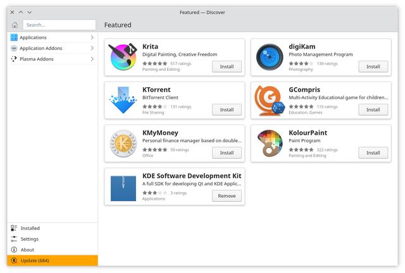Screen dimensions: 405x273
Task: Select the KMyMoney coin icon
Action: pyautogui.click(x=123, y=143)
